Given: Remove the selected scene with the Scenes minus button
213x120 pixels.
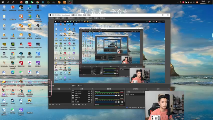Looking at the screenshot, I should click(53, 105).
